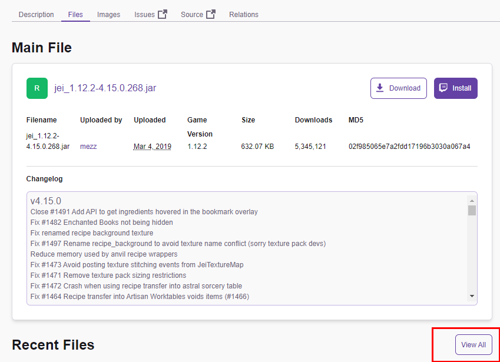Open the Description tab
Screen dimensions: 500x362
36,15
